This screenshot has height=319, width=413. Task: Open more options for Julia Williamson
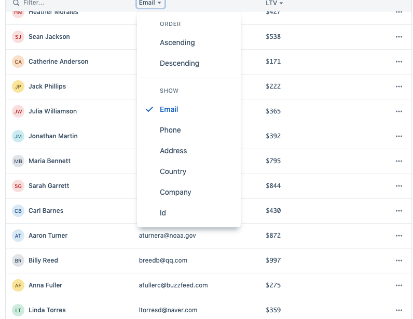(x=399, y=111)
